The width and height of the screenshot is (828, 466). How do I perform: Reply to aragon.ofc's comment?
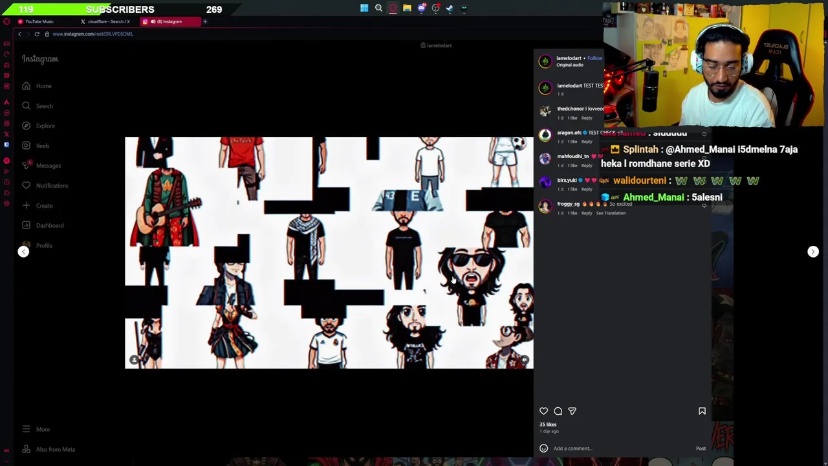click(x=587, y=142)
